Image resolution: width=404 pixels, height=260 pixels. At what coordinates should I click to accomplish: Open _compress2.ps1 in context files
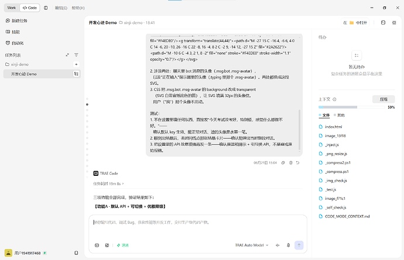[335, 163]
